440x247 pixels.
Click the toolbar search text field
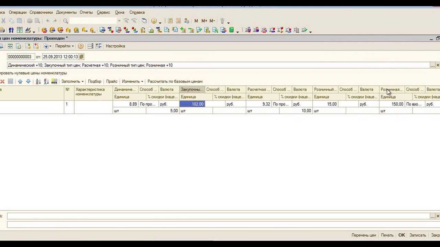[93, 21]
